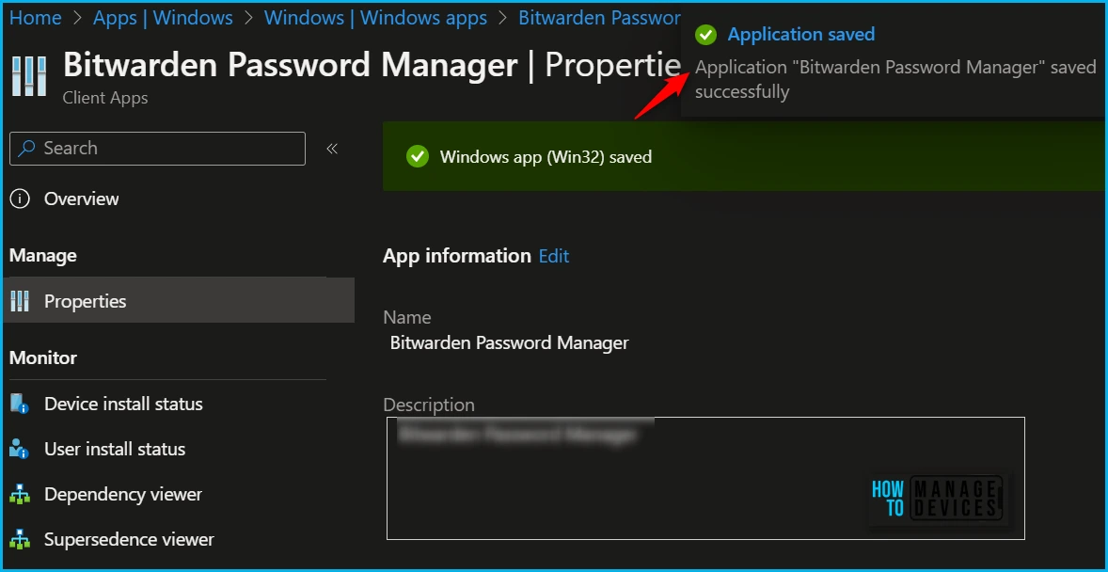This screenshot has width=1108, height=572.
Task: Click the Bitwarden app icon beside page title
Action: (x=30, y=76)
